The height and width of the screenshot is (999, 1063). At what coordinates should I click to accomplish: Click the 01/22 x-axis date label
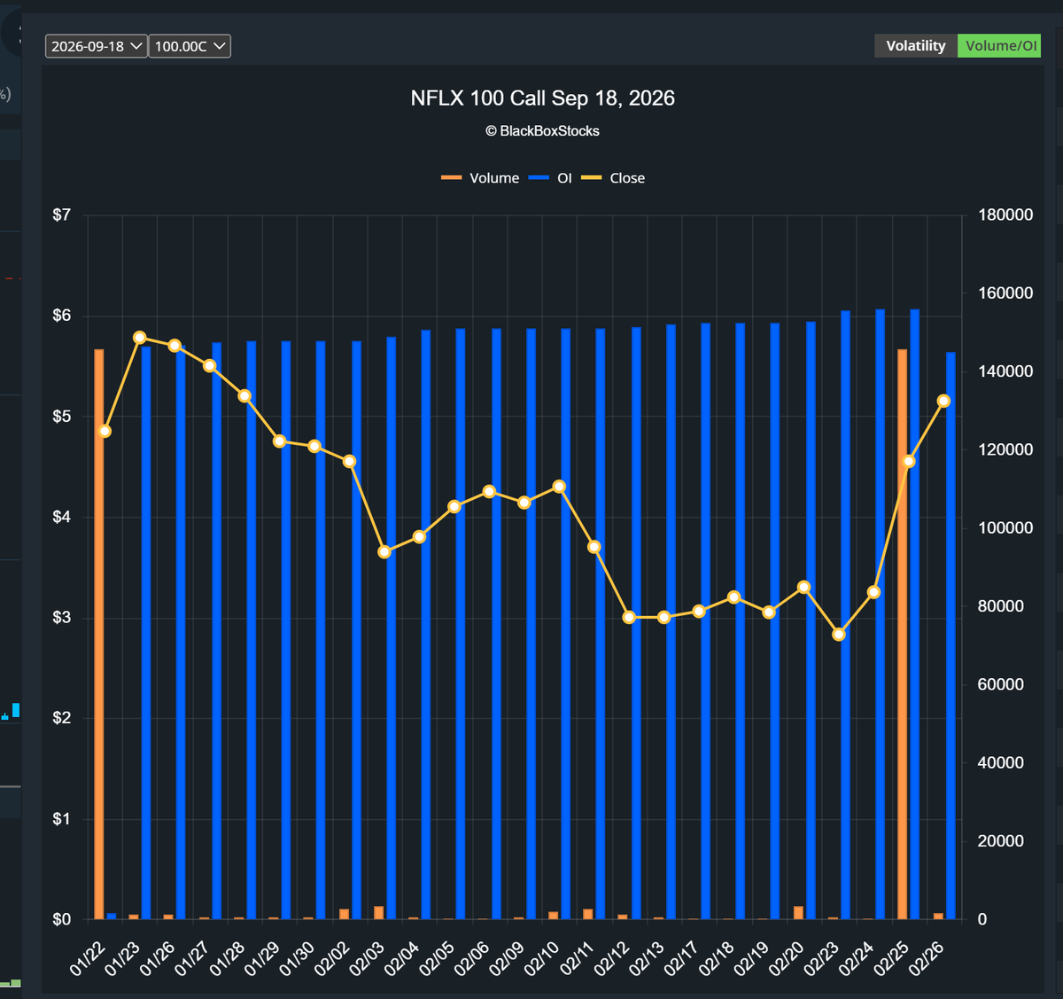(86, 958)
